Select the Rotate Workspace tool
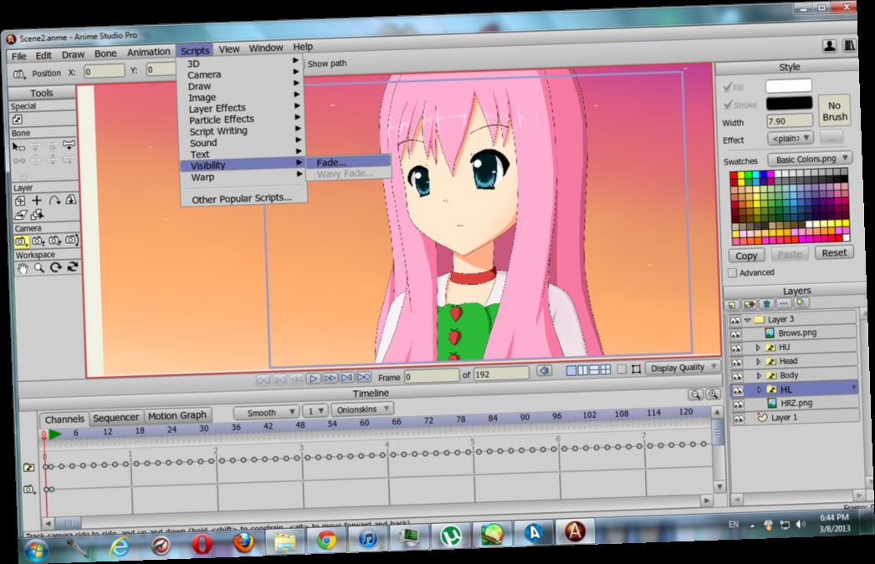This screenshot has height=564, width=875. click(56, 268)
